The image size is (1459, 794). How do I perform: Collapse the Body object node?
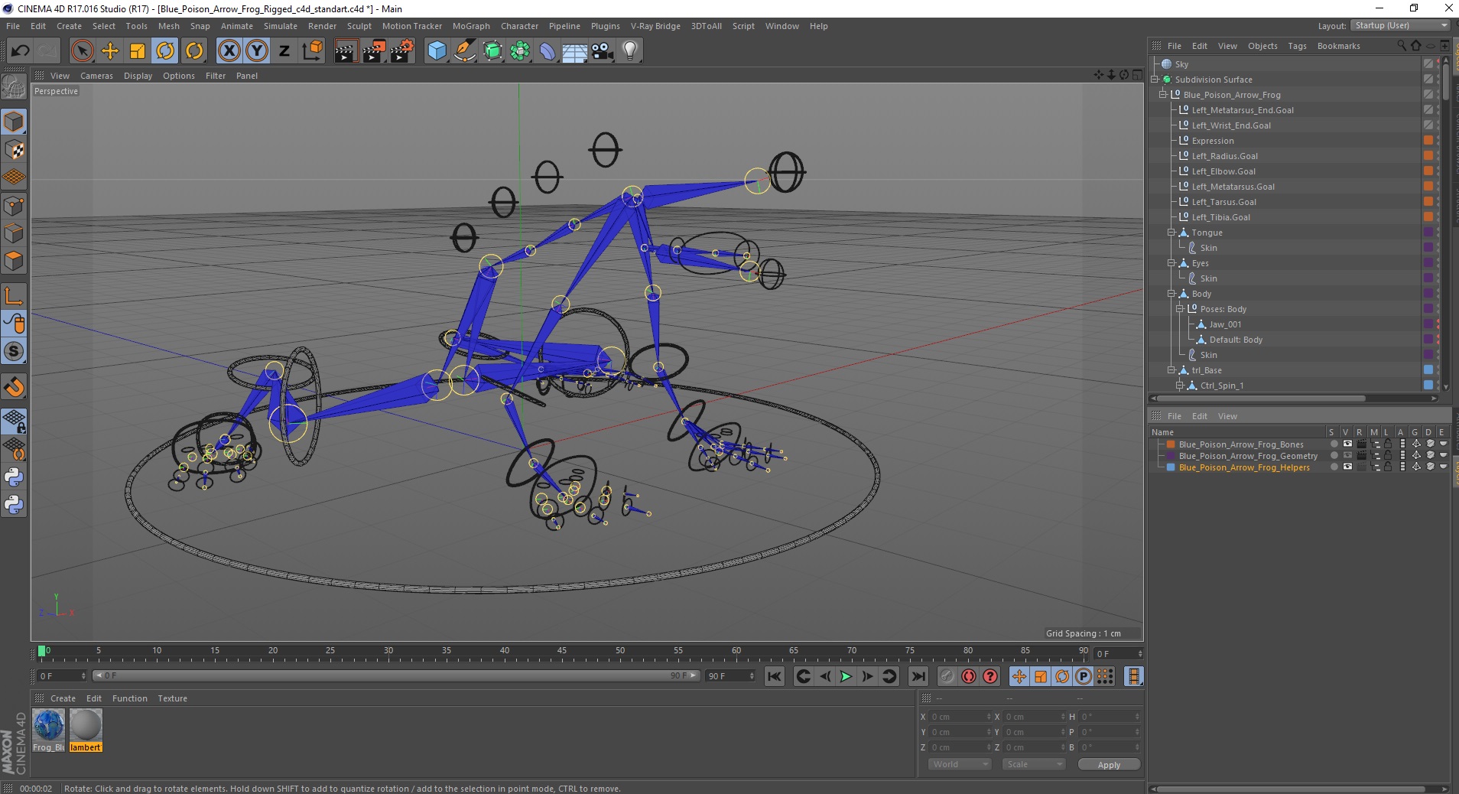pos(1171,294)
